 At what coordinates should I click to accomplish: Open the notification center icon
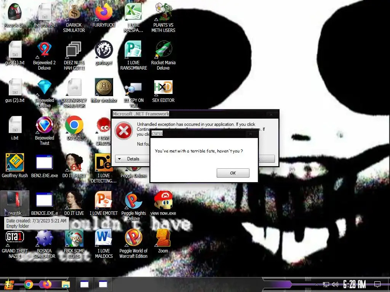(x=377, y=284)
